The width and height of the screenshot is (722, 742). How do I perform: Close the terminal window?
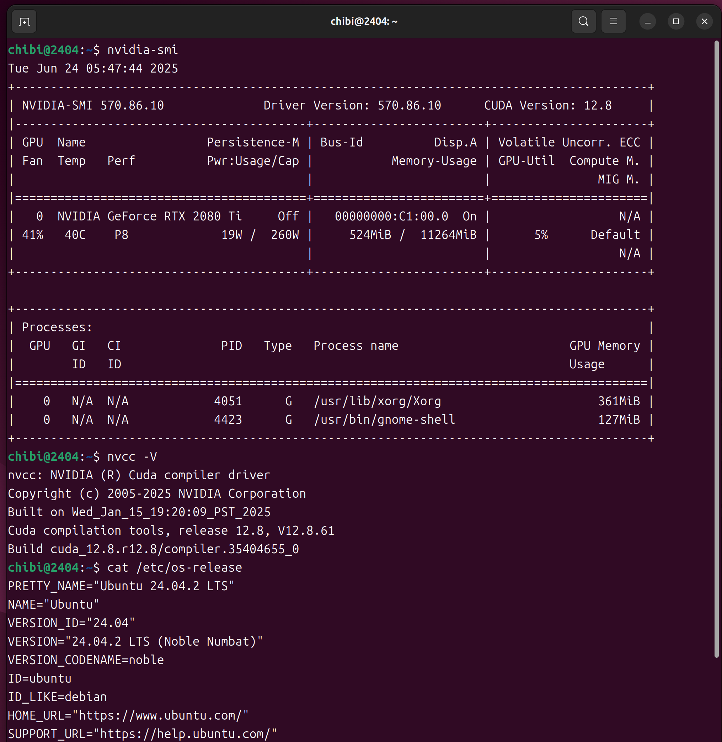point(704,22)
